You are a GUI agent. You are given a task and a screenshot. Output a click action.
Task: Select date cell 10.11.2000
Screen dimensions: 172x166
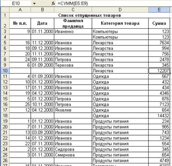(x=43, y=104)
